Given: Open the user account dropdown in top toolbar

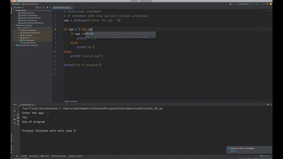Looking at the screenshot, I should pos(231,4).
